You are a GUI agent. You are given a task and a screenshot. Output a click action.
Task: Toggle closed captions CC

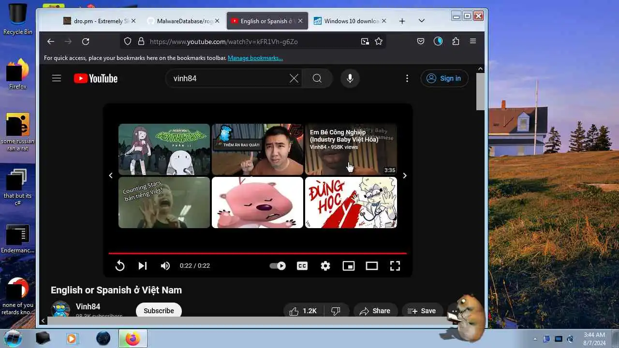302,266
